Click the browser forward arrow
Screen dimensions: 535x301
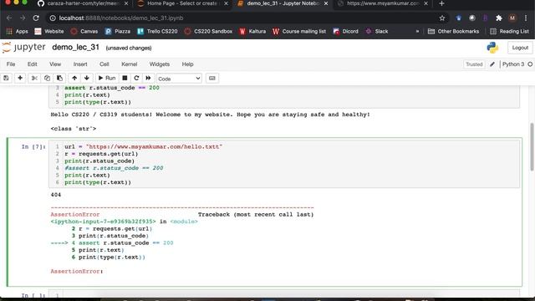click(x=23, y=18)
